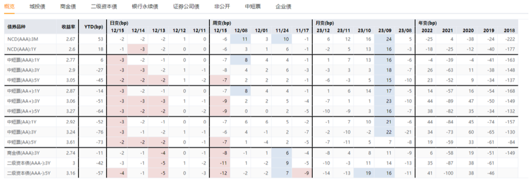Image resolution: width=532 pixels, height=187 pixels.
Task: Click the 23/09 monthly change column header
Action: pyautogui.click(x=384, y=30)
